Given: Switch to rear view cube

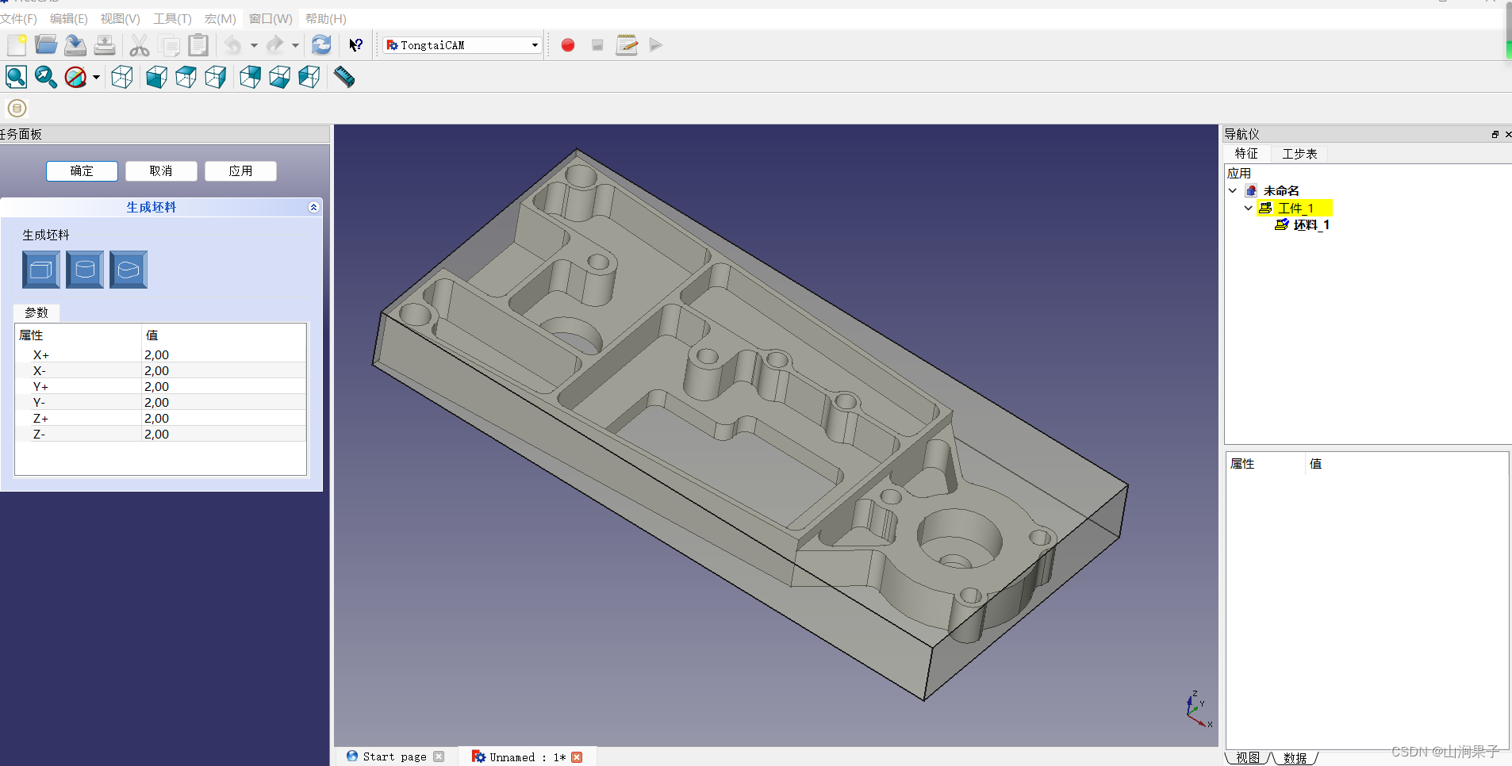Looking at the screenshot, I should pyautogui.click(x=250, y=77).
